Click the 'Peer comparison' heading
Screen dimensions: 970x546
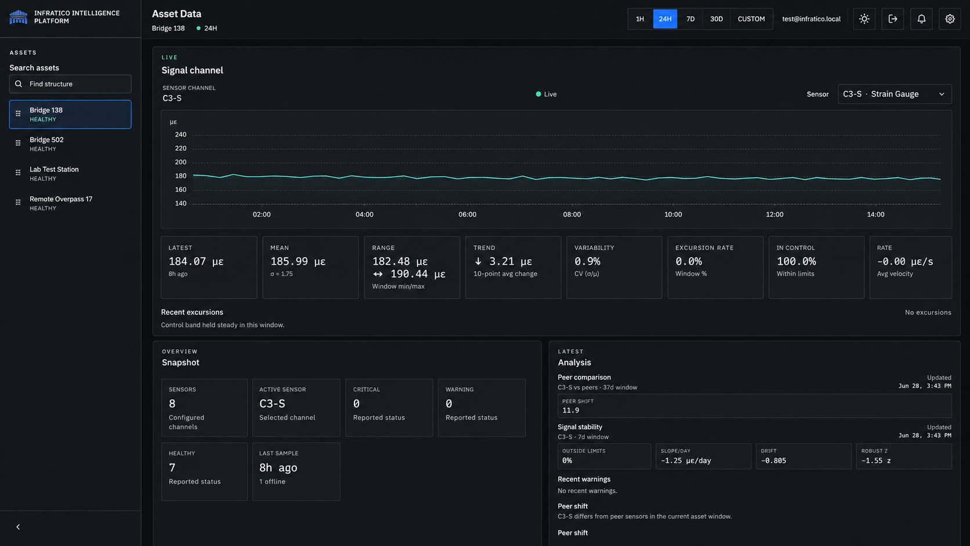pos(584,377)
